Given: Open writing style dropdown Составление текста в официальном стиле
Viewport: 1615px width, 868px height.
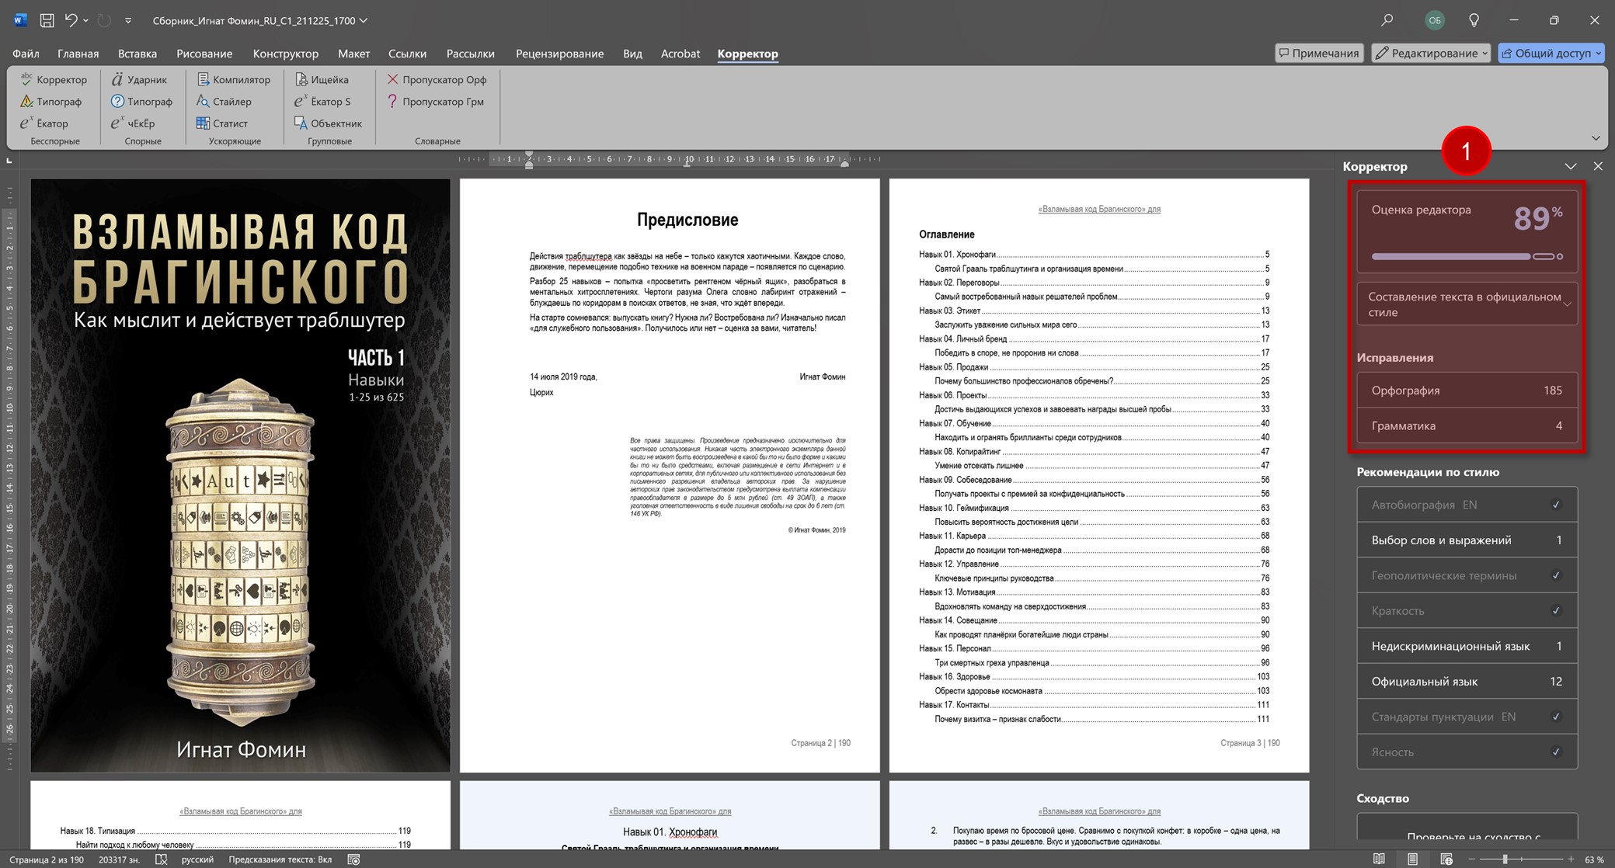Looking at the screenshot, I should (x=1467, y=304).
